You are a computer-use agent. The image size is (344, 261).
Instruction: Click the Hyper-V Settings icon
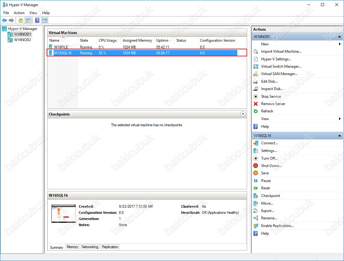point(256,59)
